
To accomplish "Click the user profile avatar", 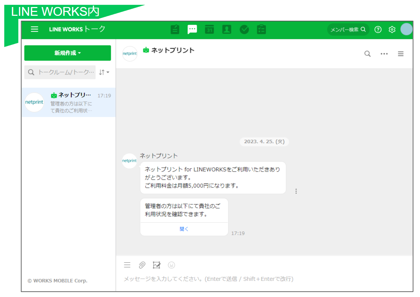I will (406, 29).
